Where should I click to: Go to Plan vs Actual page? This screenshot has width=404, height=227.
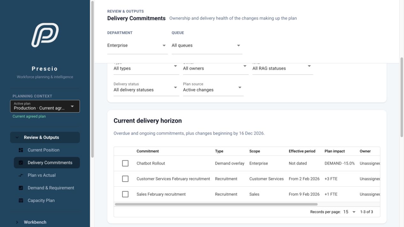[47, 175]
